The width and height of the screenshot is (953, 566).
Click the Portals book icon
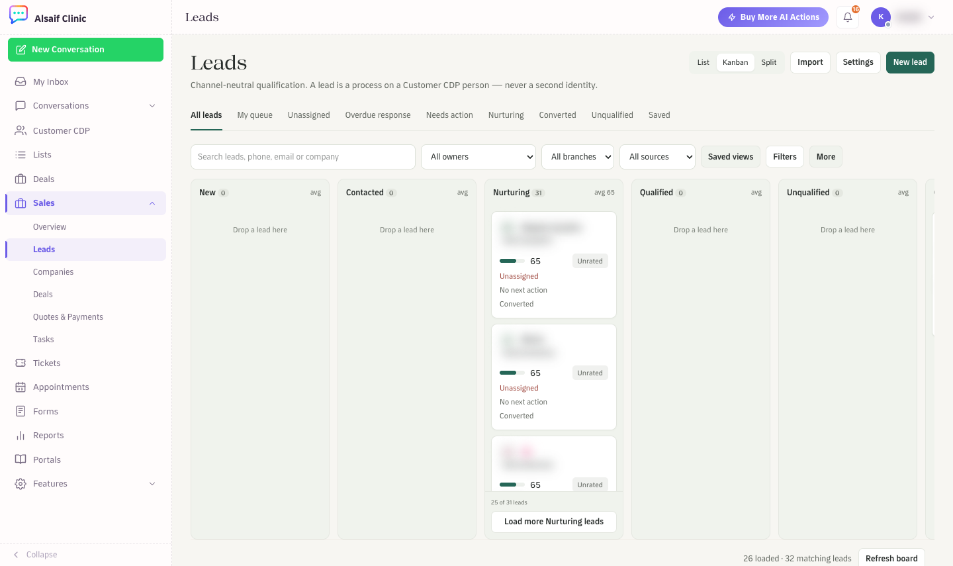[x=21, y=459]
